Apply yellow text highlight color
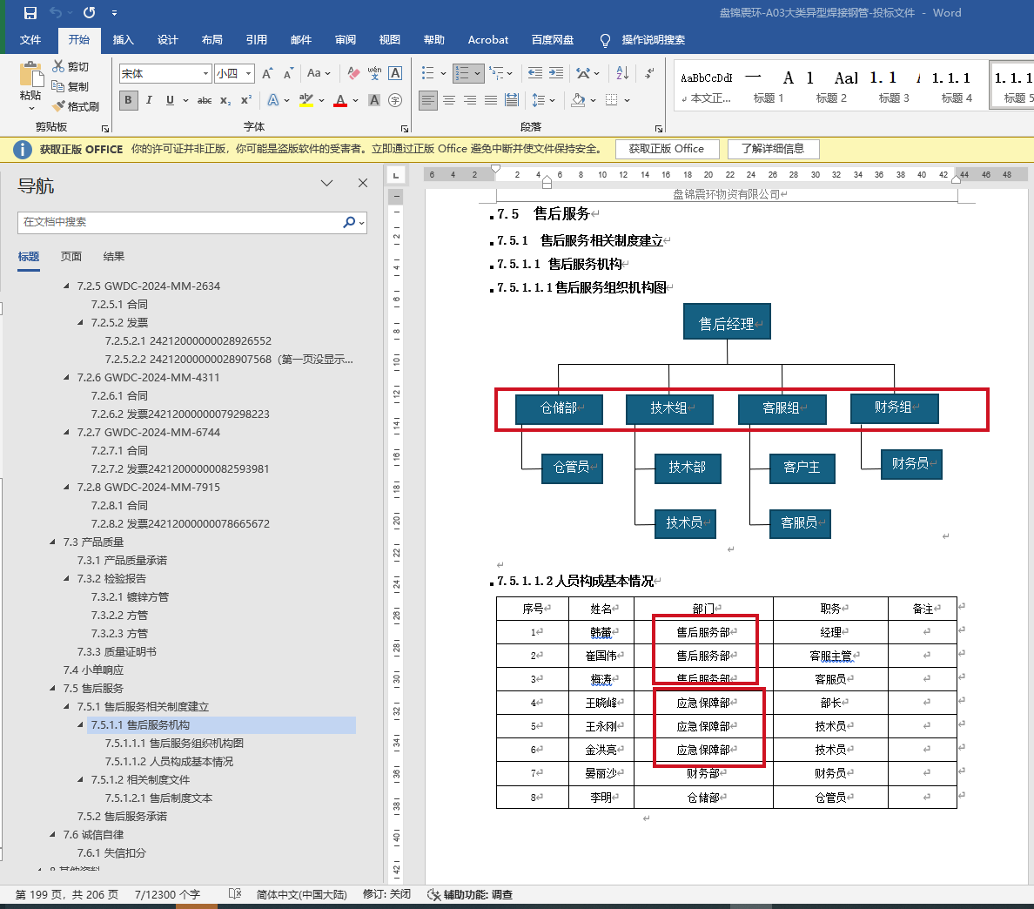This screenshot has height=909, width=1034. [x=306, y=100]
